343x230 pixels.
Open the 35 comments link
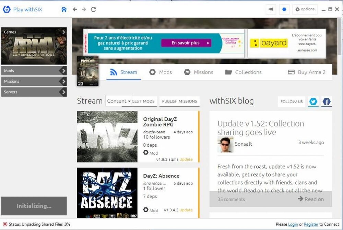231,199
